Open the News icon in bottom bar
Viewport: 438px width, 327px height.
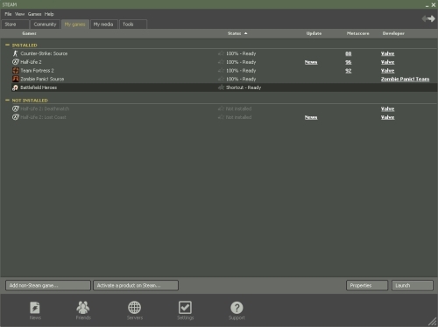[x=35, y=308]
